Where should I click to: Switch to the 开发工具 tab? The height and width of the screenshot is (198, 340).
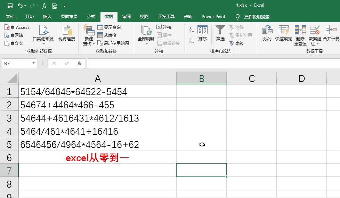click(166, 17)
